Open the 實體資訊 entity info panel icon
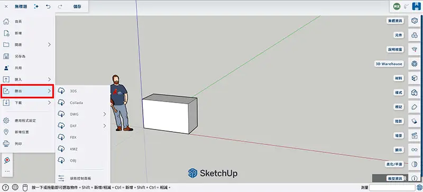The width and height of the screenshot is (423, 192). 415,21
